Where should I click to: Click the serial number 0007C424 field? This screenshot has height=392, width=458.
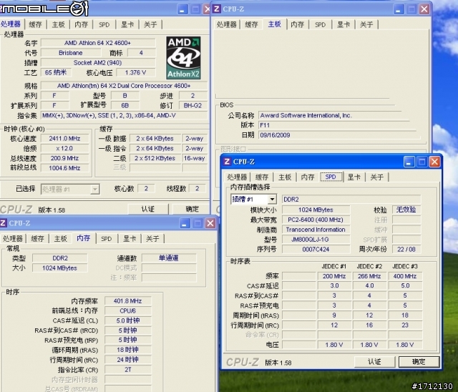point(316,249)
